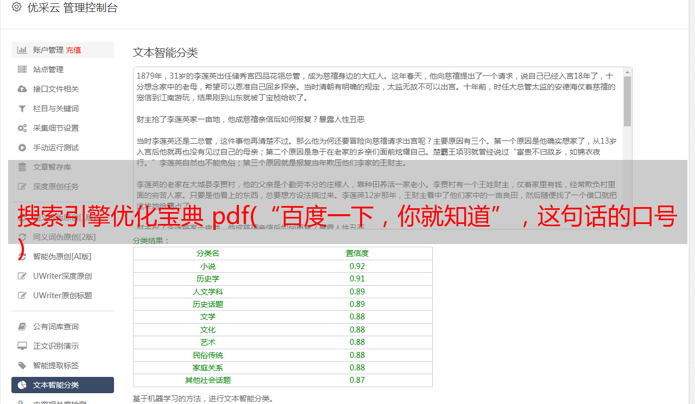
Task: Click the red 充值 recharge link
Action: (73, 50)
